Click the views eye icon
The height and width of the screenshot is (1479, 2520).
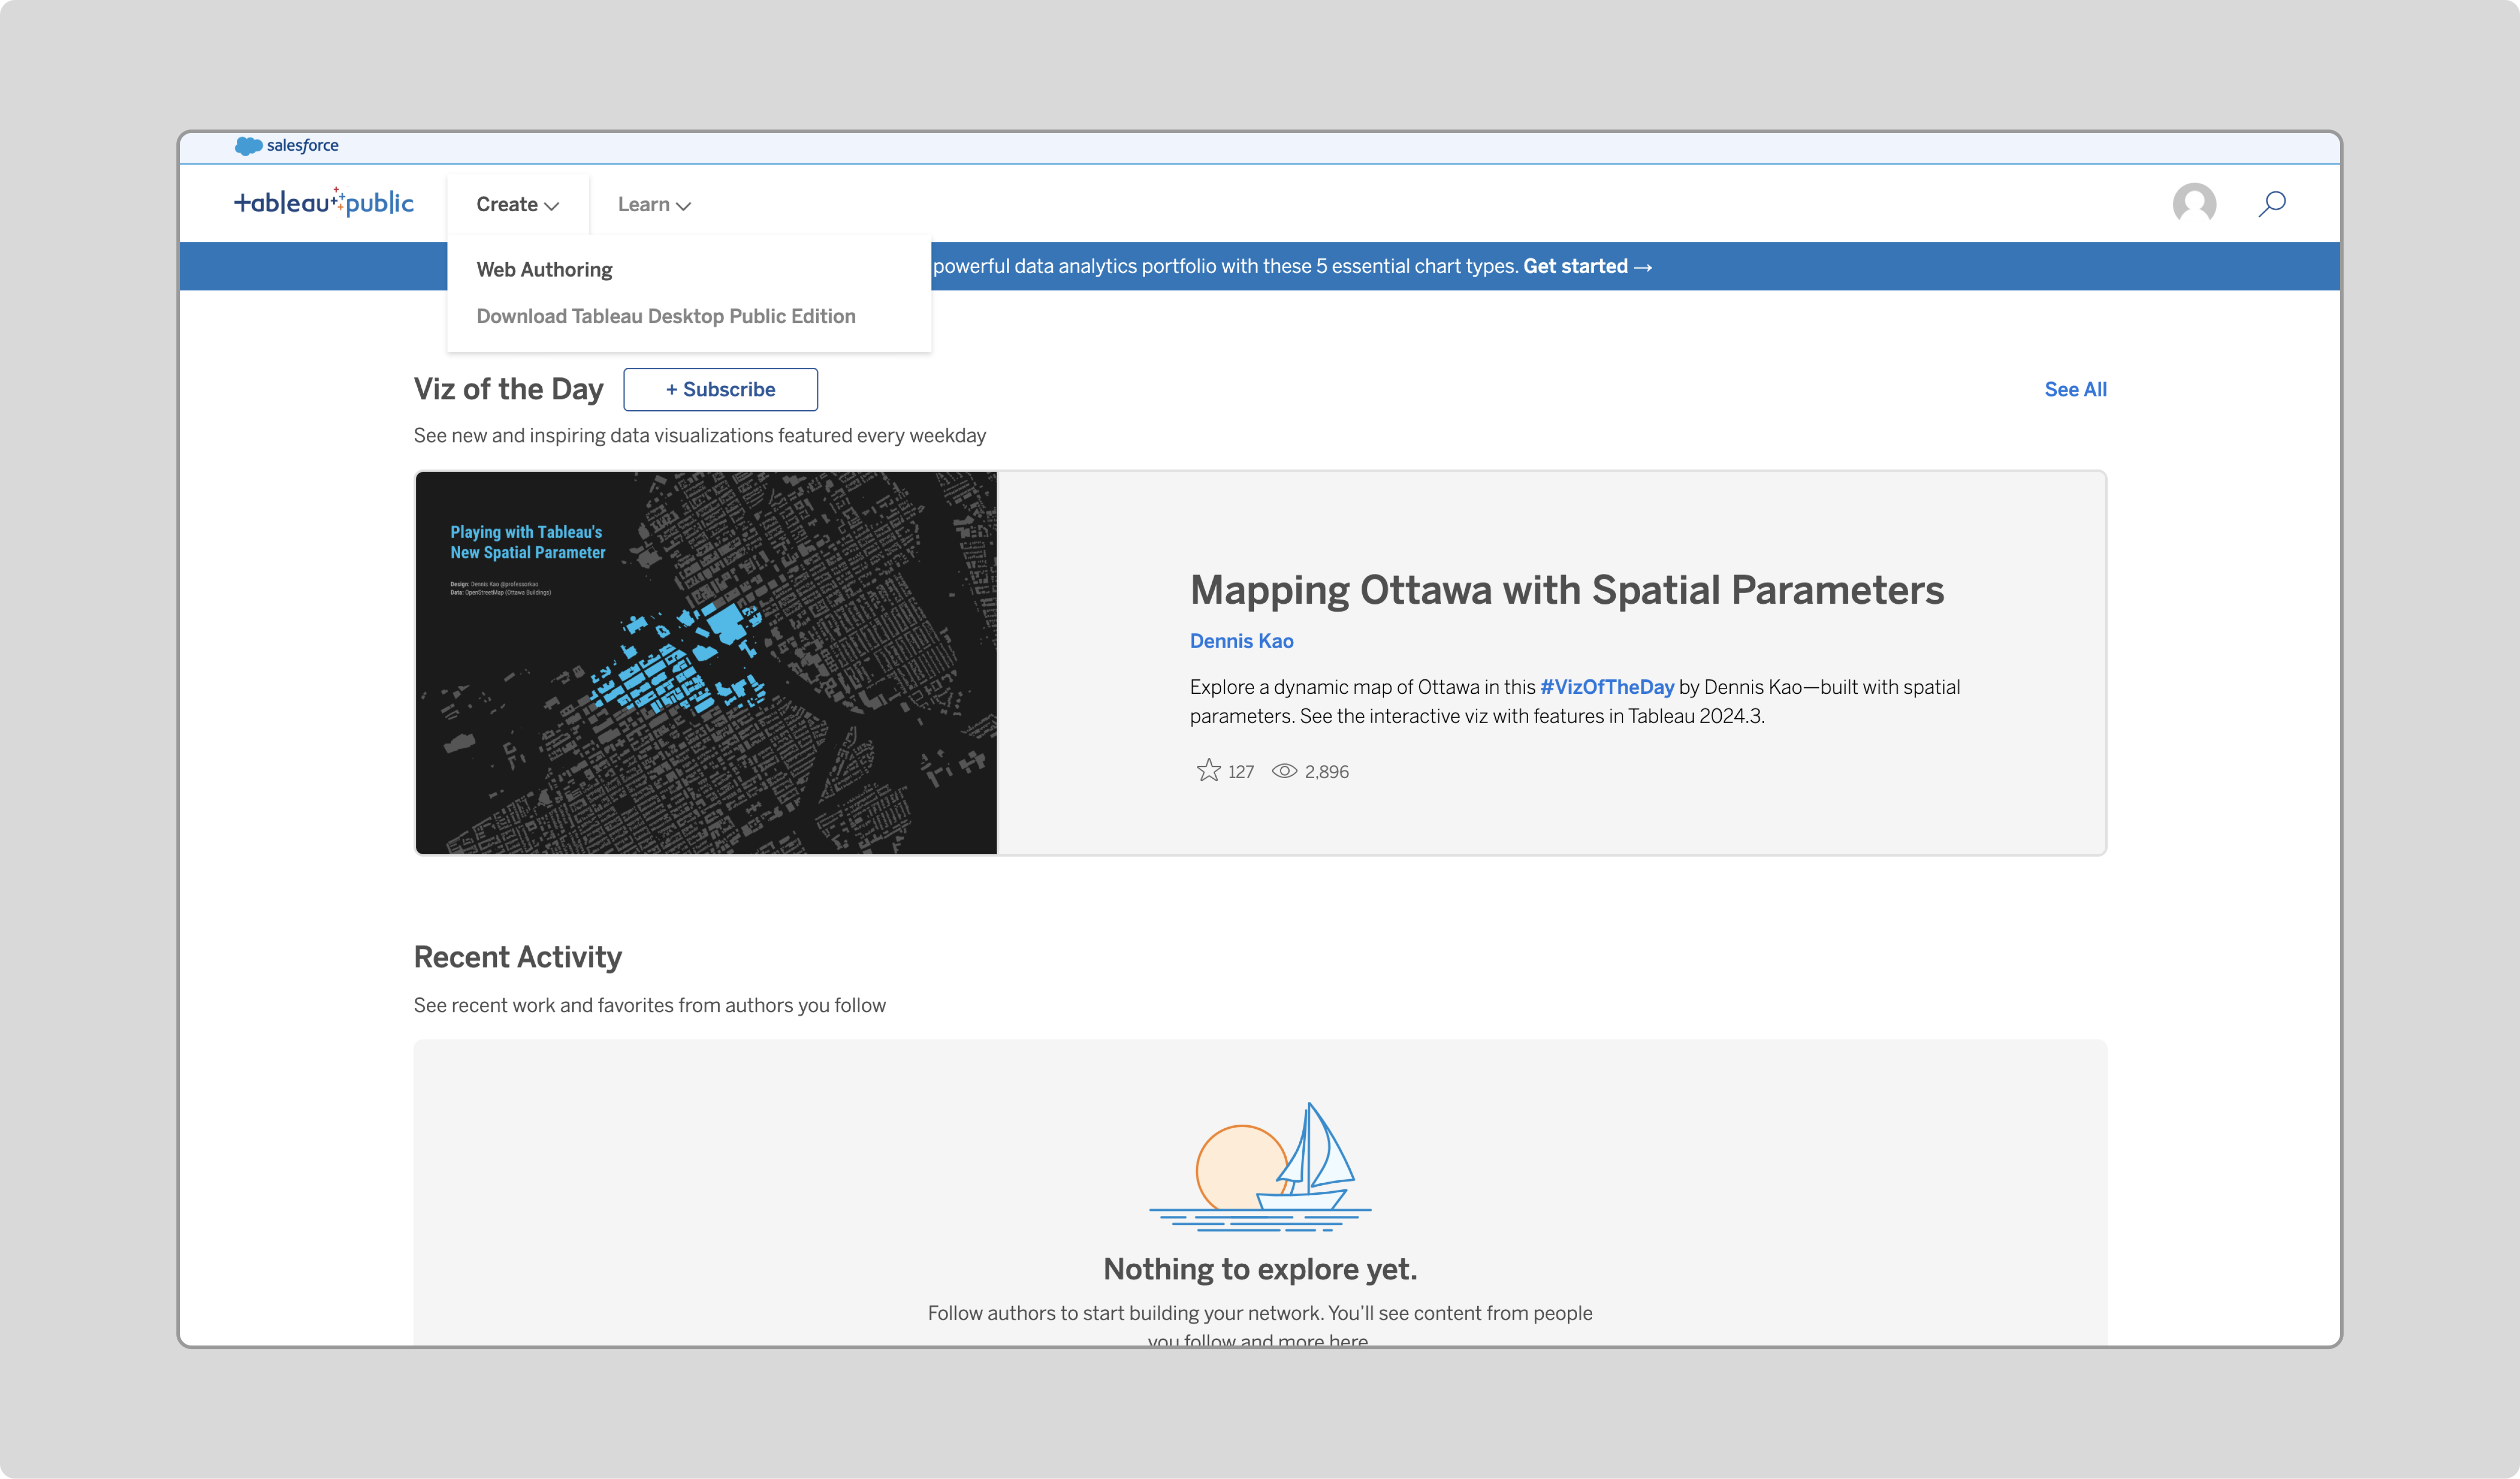pyautogui.click(x=1284, y=771)
